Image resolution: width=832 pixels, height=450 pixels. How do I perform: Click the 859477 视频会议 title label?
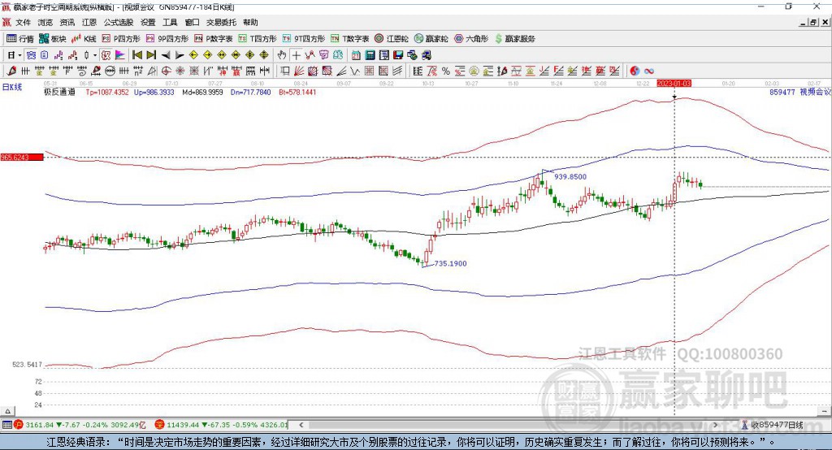(800, 93)
